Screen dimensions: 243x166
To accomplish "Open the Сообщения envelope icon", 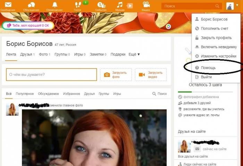I will point(8,5).
